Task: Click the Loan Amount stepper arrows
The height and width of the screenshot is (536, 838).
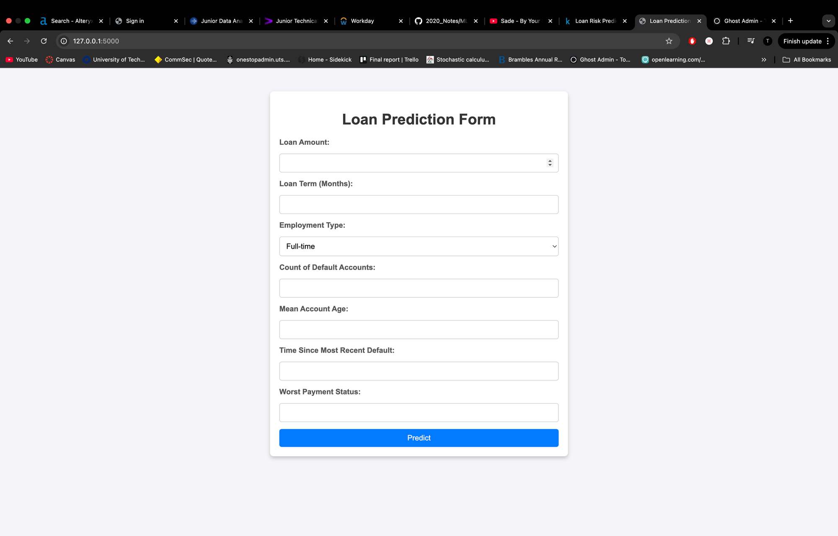Action: click(x=550, y=163)
